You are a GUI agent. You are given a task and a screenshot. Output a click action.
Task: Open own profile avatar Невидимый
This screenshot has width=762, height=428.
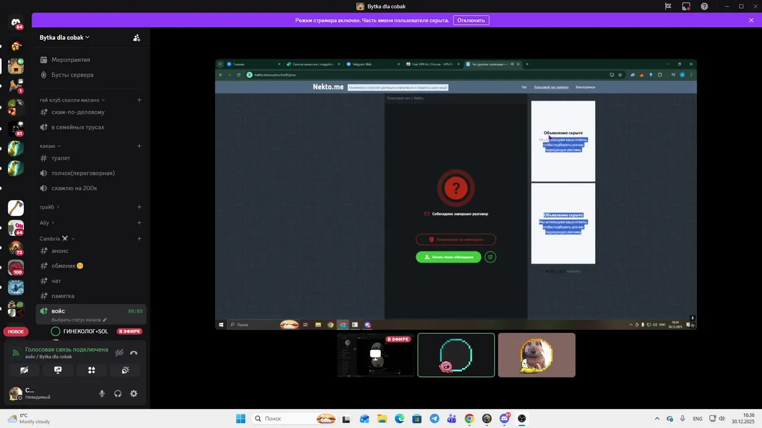[15, 394]
